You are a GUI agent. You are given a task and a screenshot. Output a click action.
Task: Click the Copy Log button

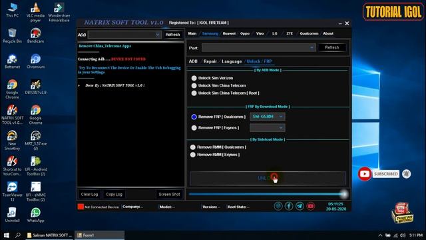pos(114,194)
